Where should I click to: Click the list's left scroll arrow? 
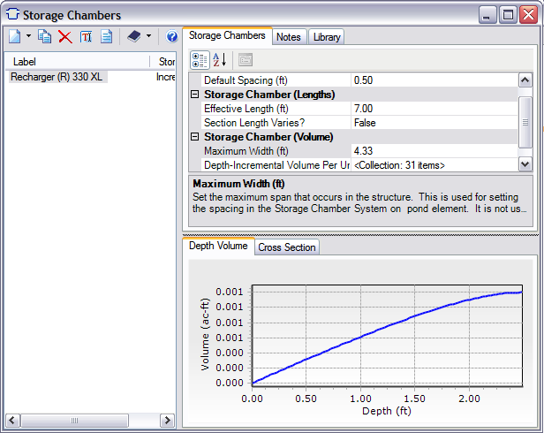point(12,420)
